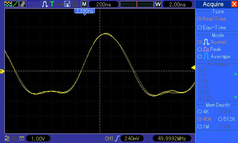Click the 200ns main timebase value
This screenshot has width=238, height=143.
tap(104, 4)
